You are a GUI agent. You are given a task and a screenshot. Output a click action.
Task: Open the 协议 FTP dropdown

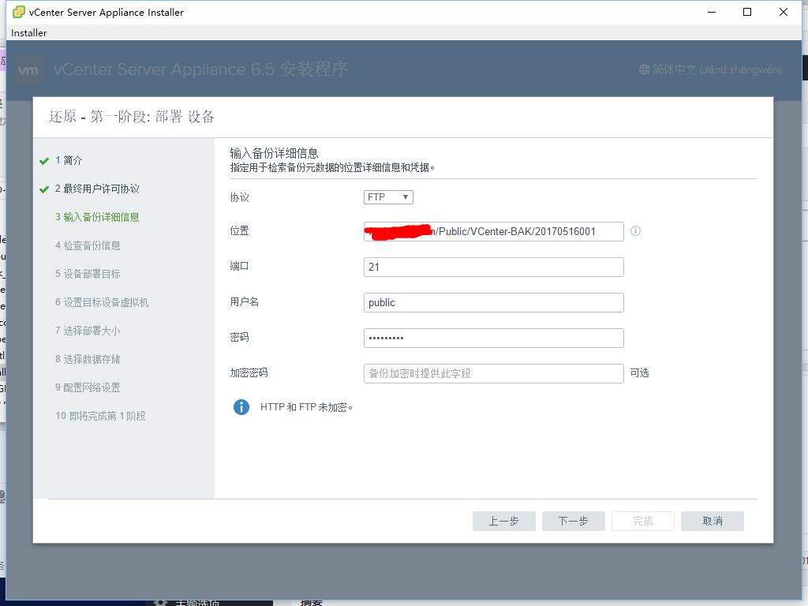(388, 196)
